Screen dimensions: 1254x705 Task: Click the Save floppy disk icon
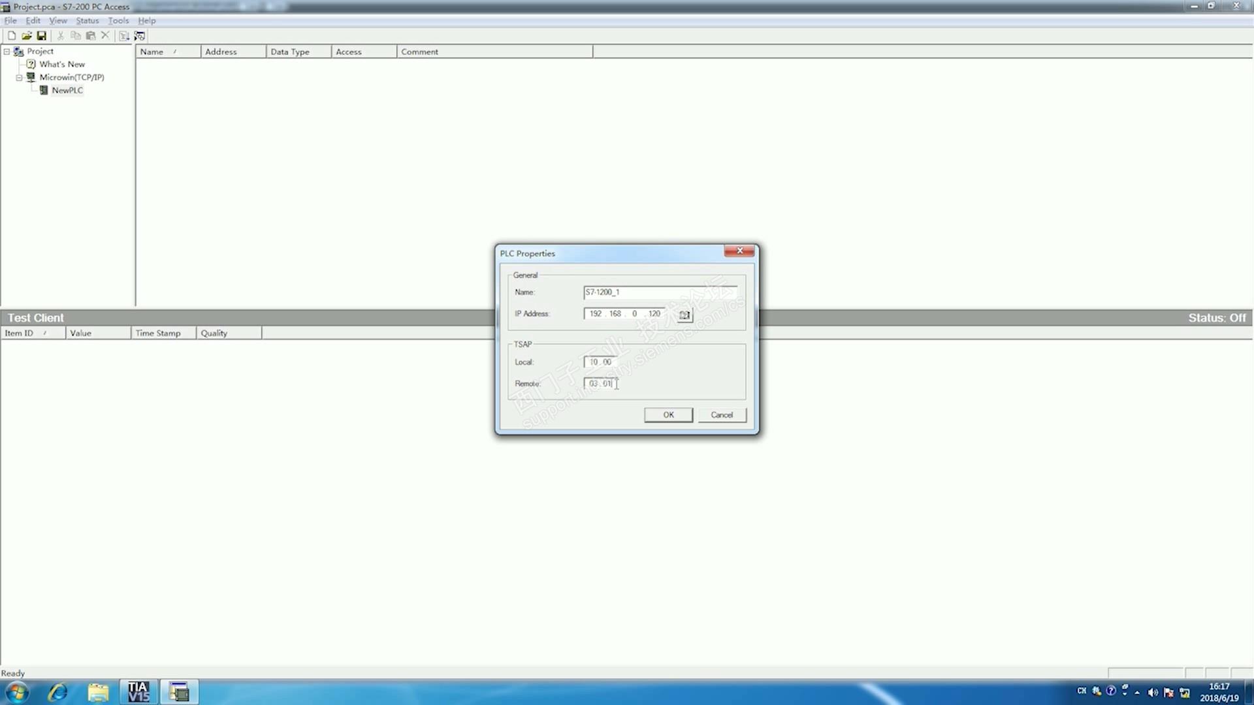click(x=41, y=36)
